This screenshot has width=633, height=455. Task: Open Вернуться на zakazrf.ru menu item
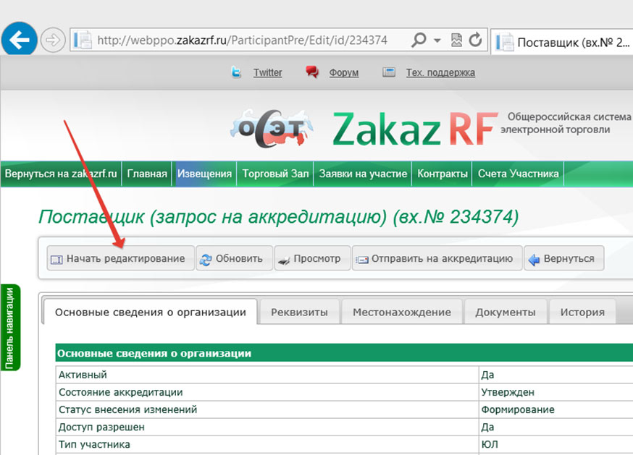[x=61, y=174]
